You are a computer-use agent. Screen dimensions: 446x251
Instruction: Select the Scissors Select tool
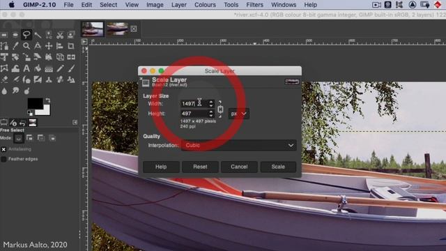[x=60, y=35]
